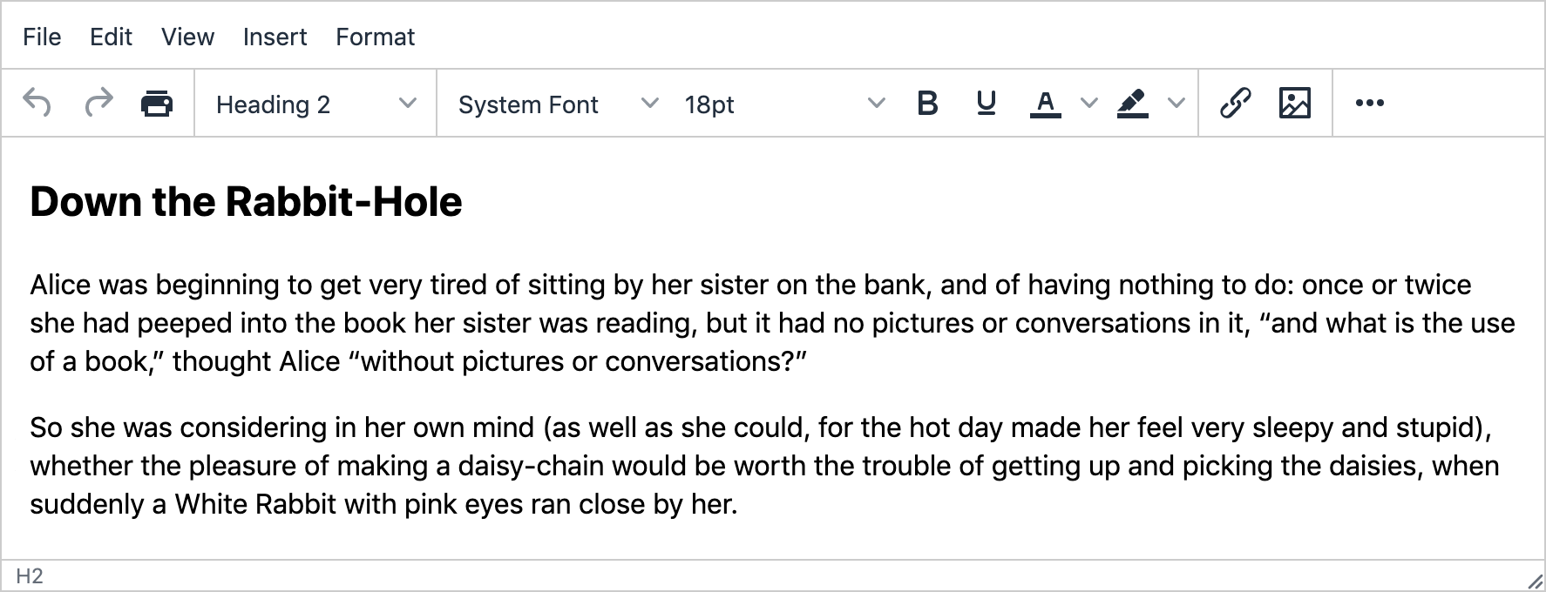
Task: Expand the text color picker chevron
Action: point(1088,103)
